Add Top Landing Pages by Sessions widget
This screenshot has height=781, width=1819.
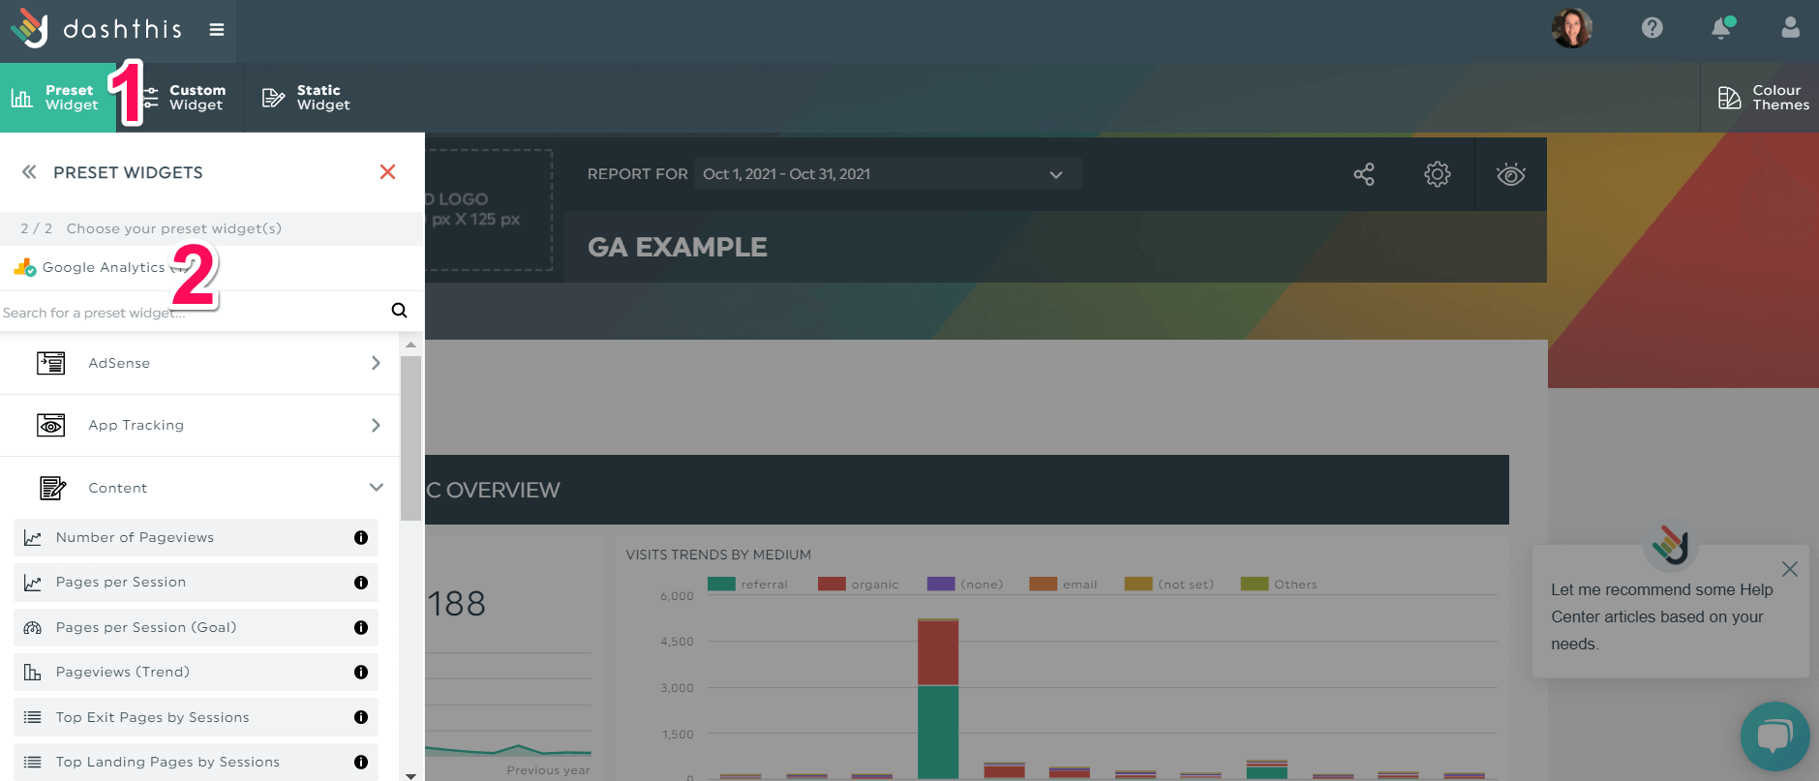click(196, 762)
